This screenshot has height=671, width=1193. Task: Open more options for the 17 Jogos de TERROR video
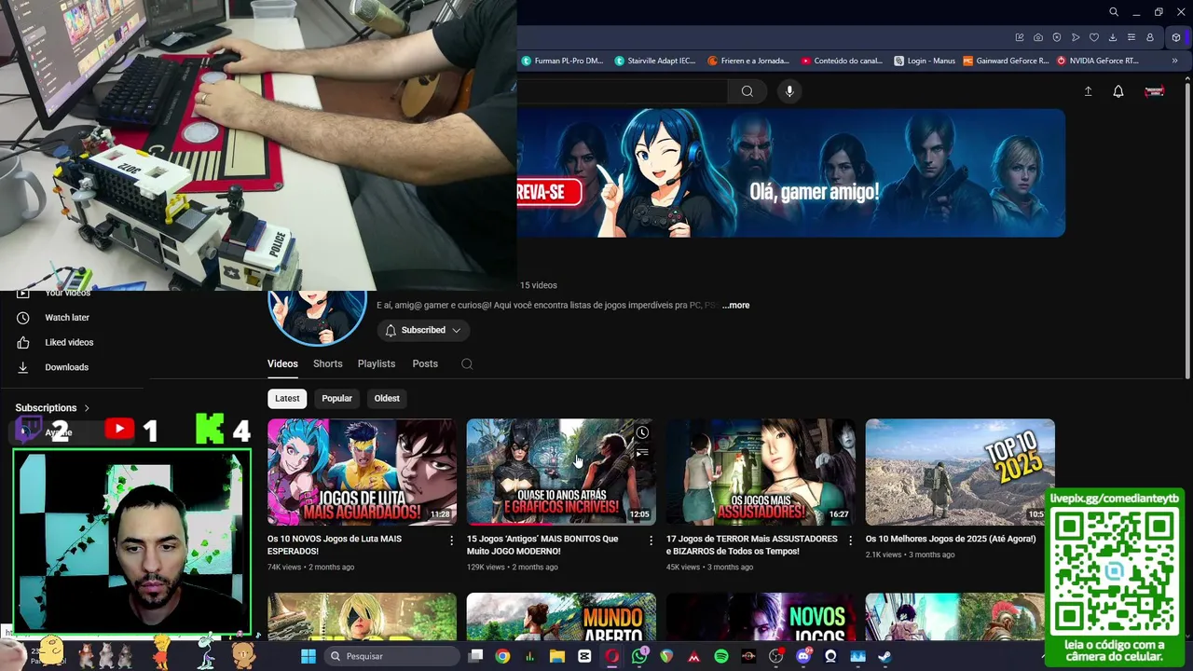coord(850,541)
